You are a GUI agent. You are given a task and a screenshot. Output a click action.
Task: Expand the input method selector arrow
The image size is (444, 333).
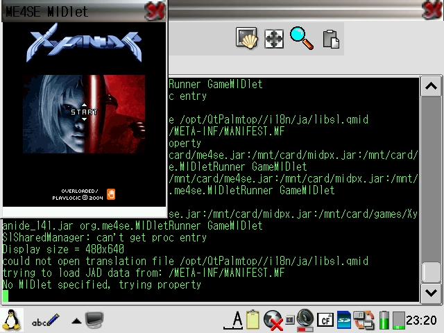(76, 321)
